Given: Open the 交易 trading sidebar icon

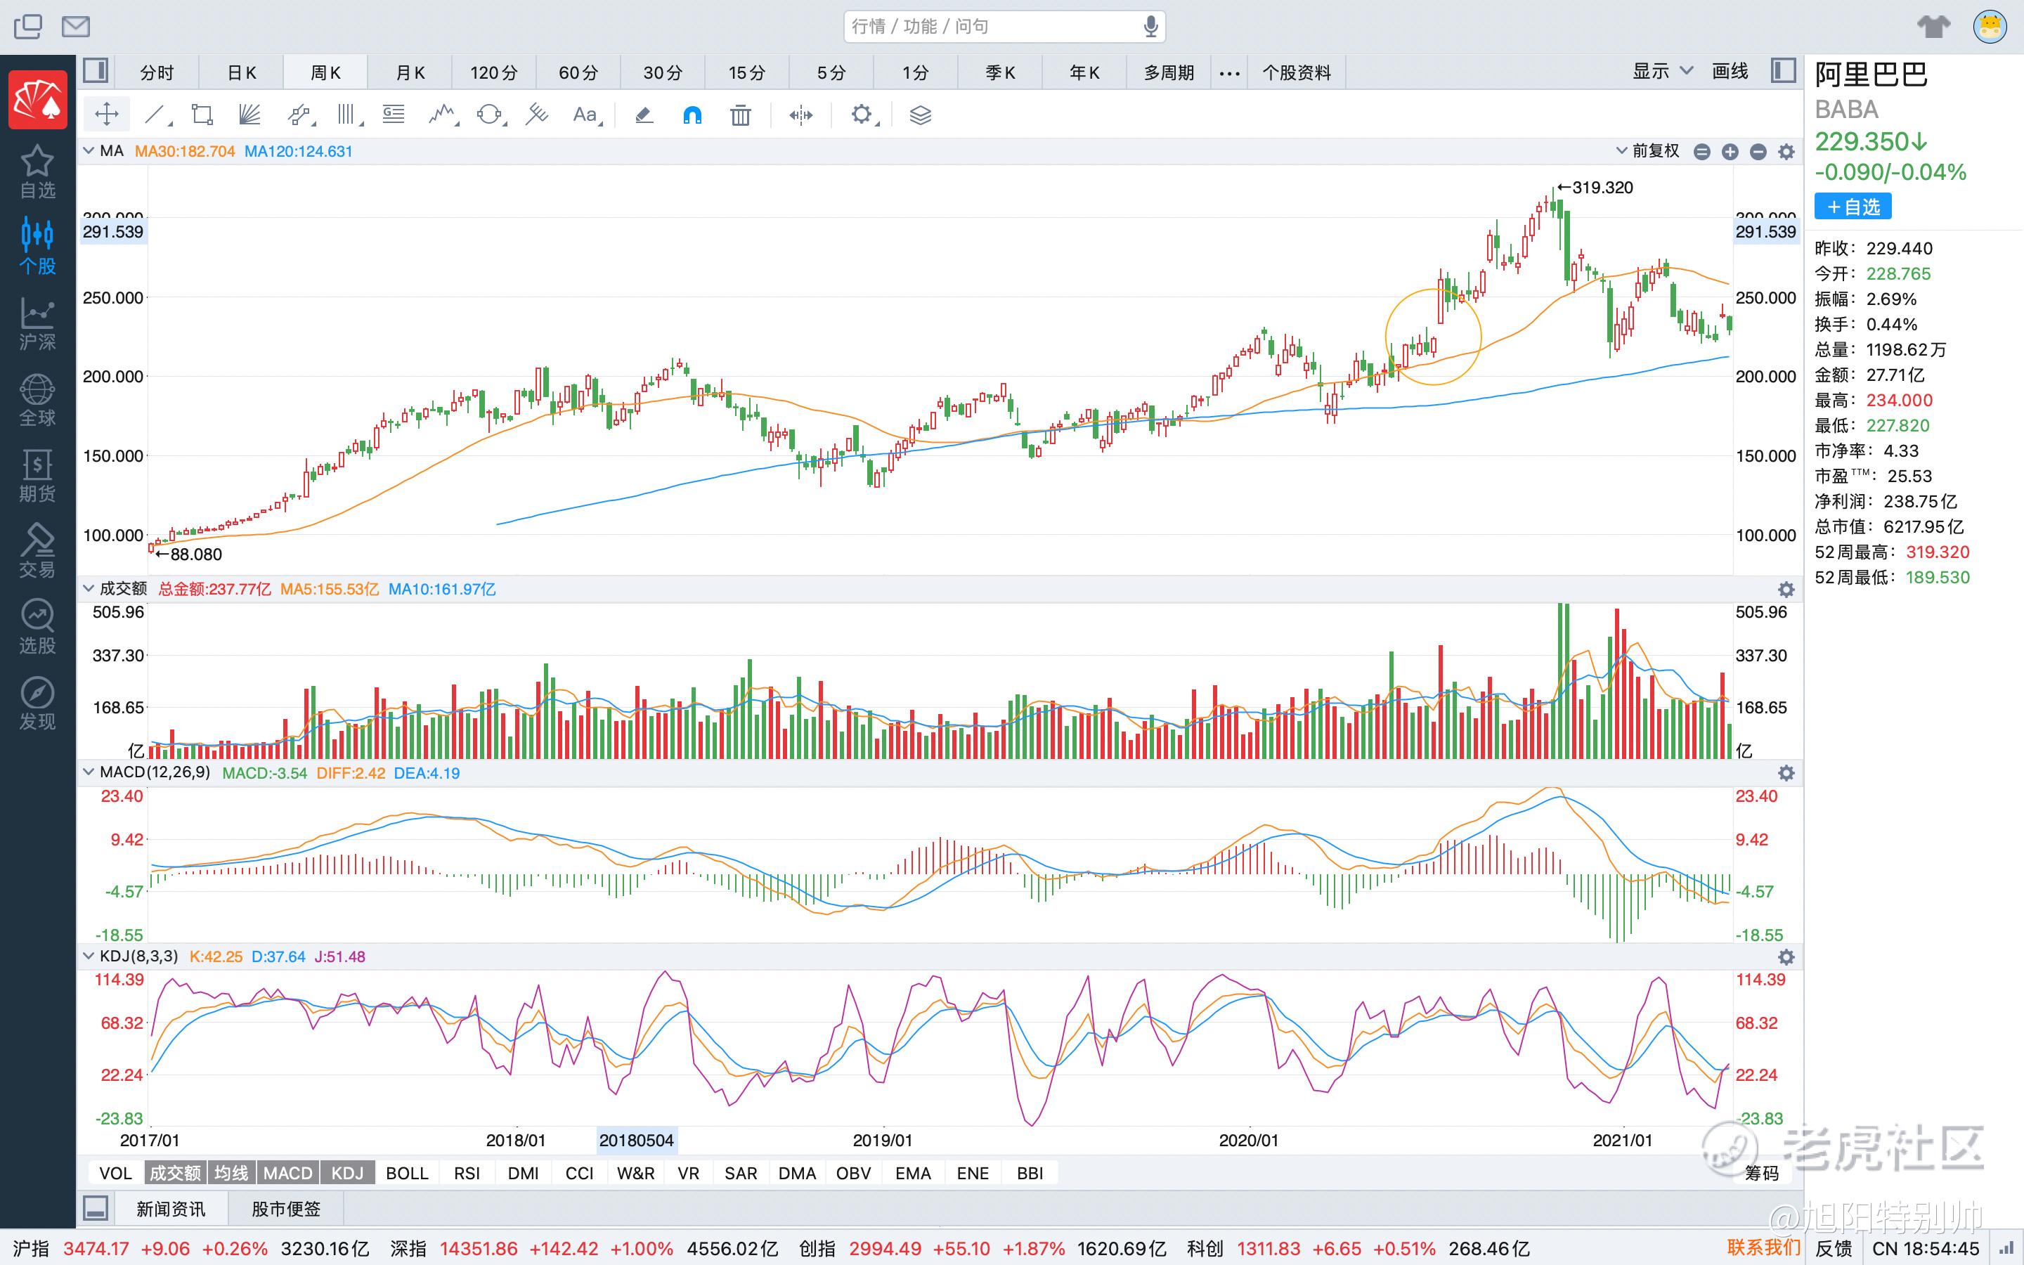Looking at the screenshot, I should click(x=38, y=552).
